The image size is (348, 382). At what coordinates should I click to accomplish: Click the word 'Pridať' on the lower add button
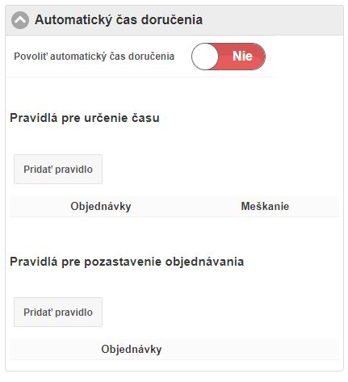click(x=38, y=313)
